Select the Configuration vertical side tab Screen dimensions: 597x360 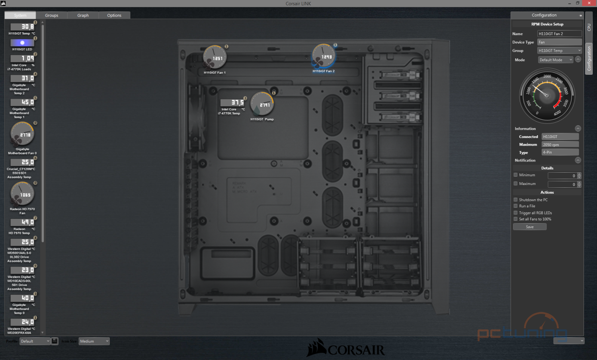click(589, 58)
